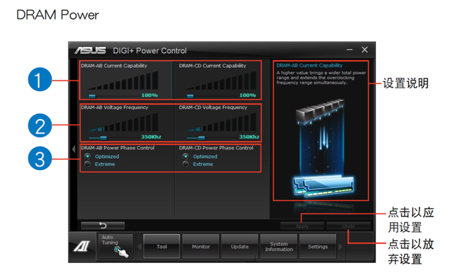
Task: Click the AI Suite logo icon
Action: click(x=82, y=246)
